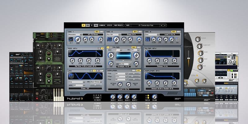Click the Mod Env envelope graph
This screenshot has height=124, width=248.
coord(86,53)
